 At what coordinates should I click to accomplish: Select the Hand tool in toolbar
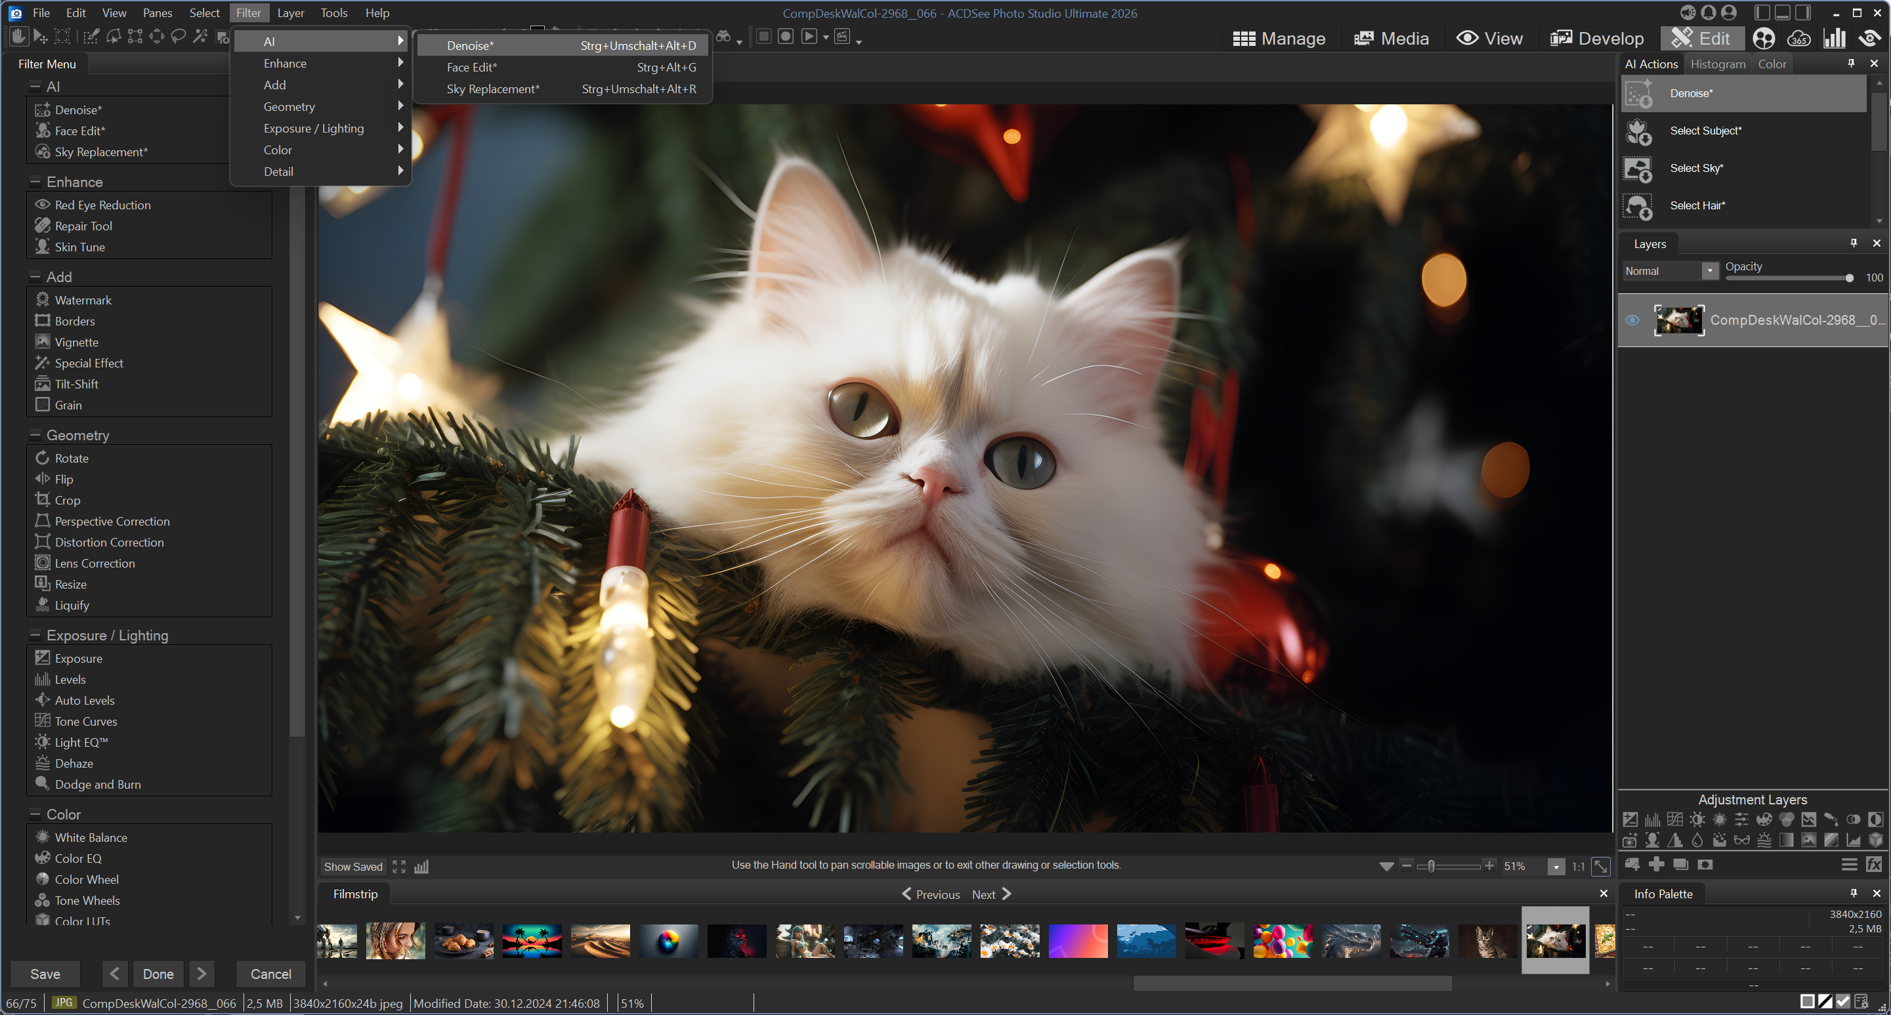point(18,37)
